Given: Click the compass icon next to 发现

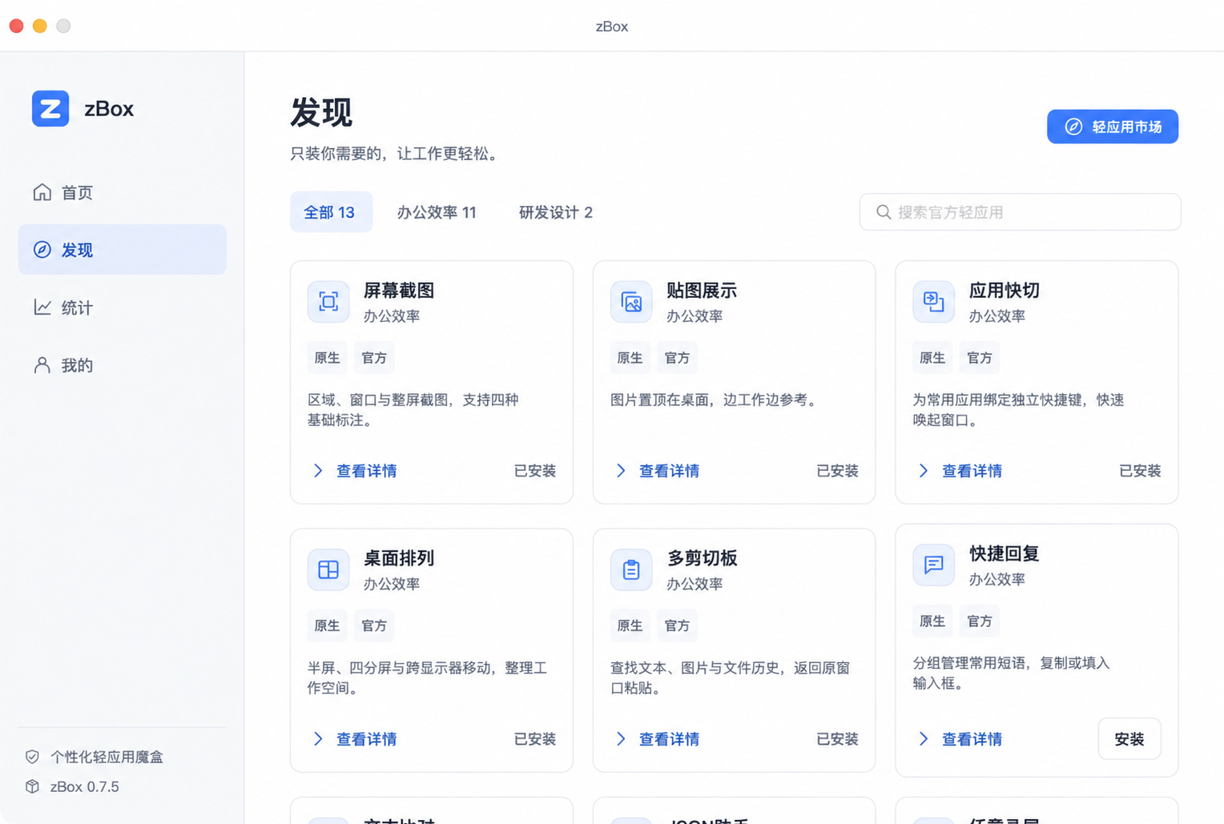Looking at the screenshot, I should click(x=42, y=250).
